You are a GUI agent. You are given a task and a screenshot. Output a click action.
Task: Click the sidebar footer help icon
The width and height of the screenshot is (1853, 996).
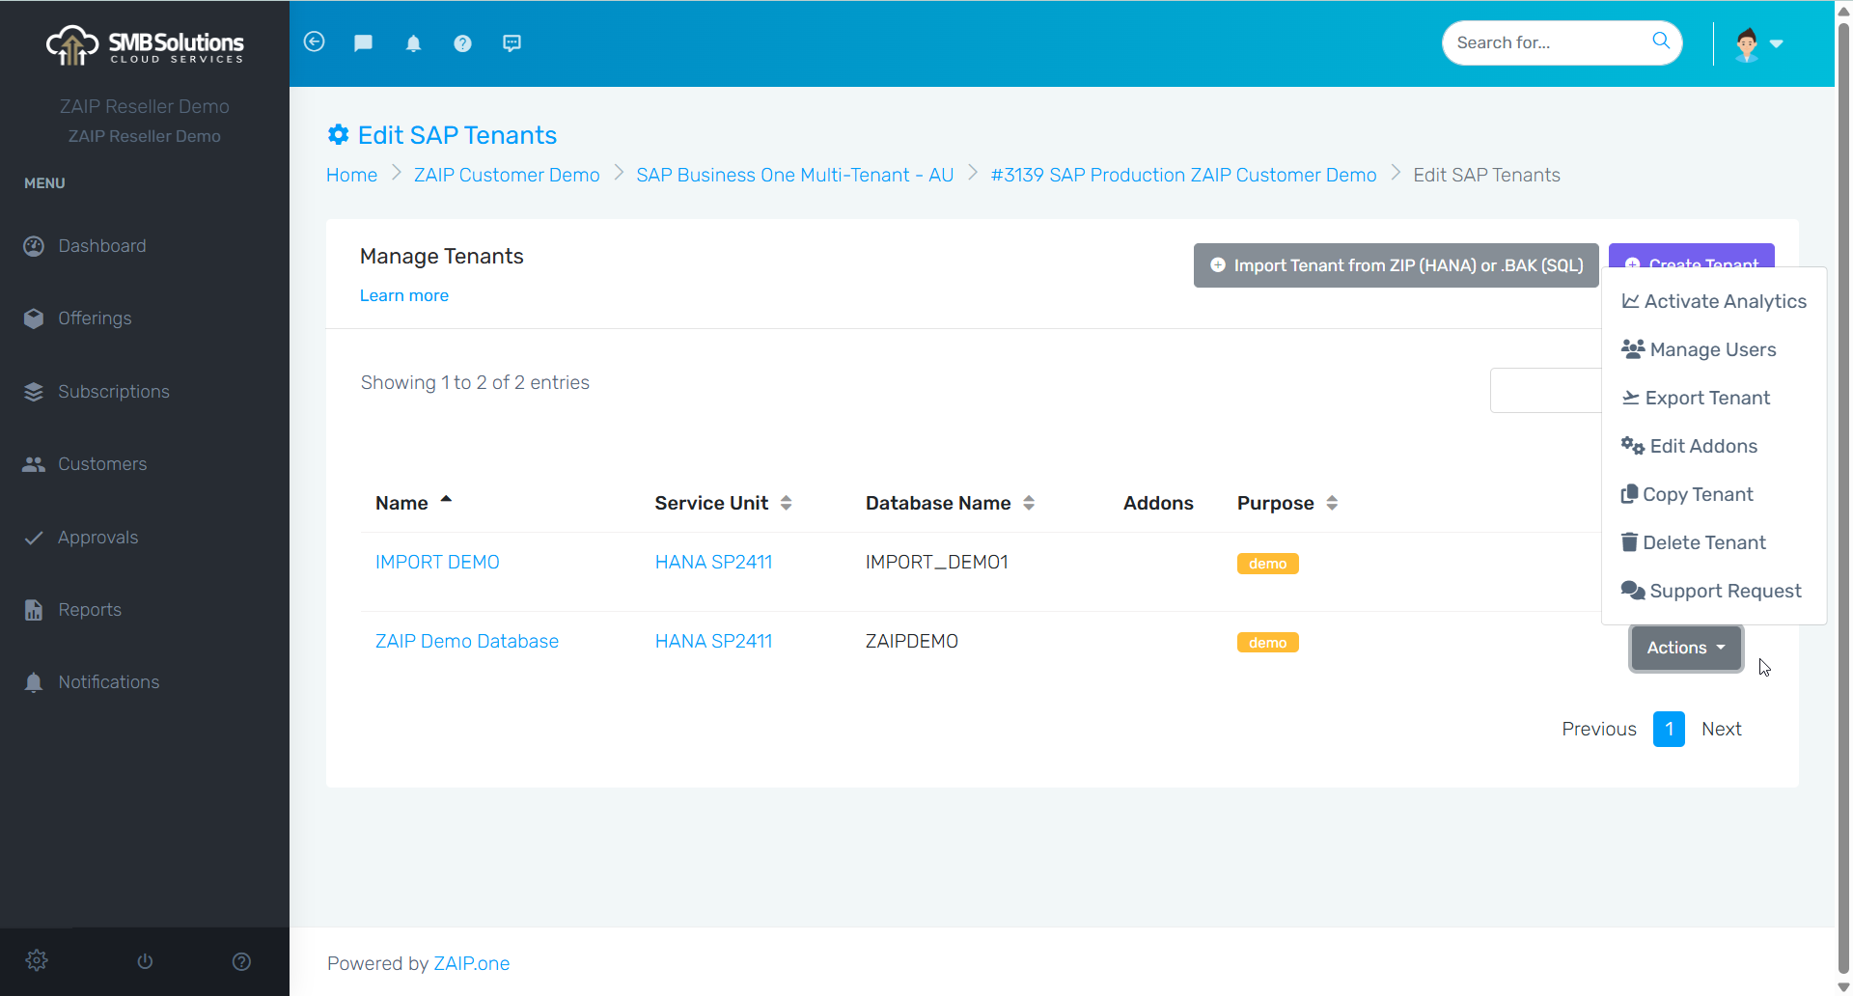pyautogui.click(x=241, y=961)
